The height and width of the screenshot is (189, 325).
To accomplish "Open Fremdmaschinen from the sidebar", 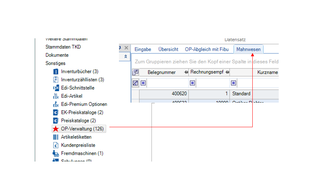I will (82, 153).
